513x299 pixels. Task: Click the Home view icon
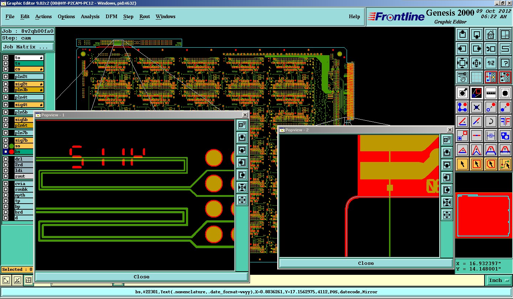coord(491,35)
